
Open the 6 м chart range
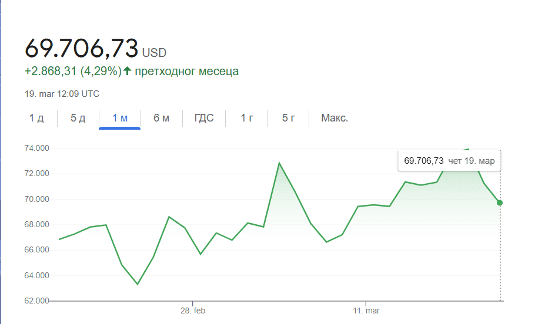point(162,118)
